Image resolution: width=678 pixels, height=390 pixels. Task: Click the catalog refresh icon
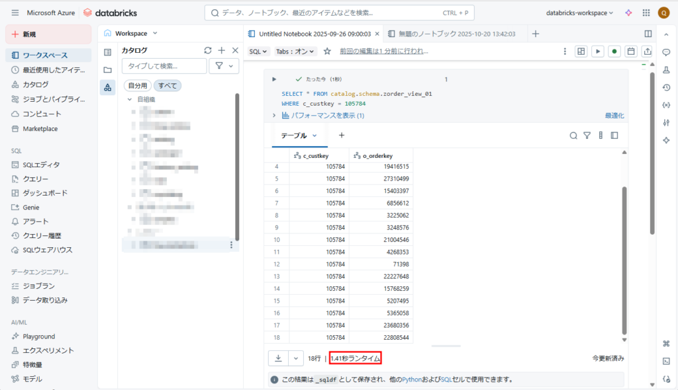point(208,50)
